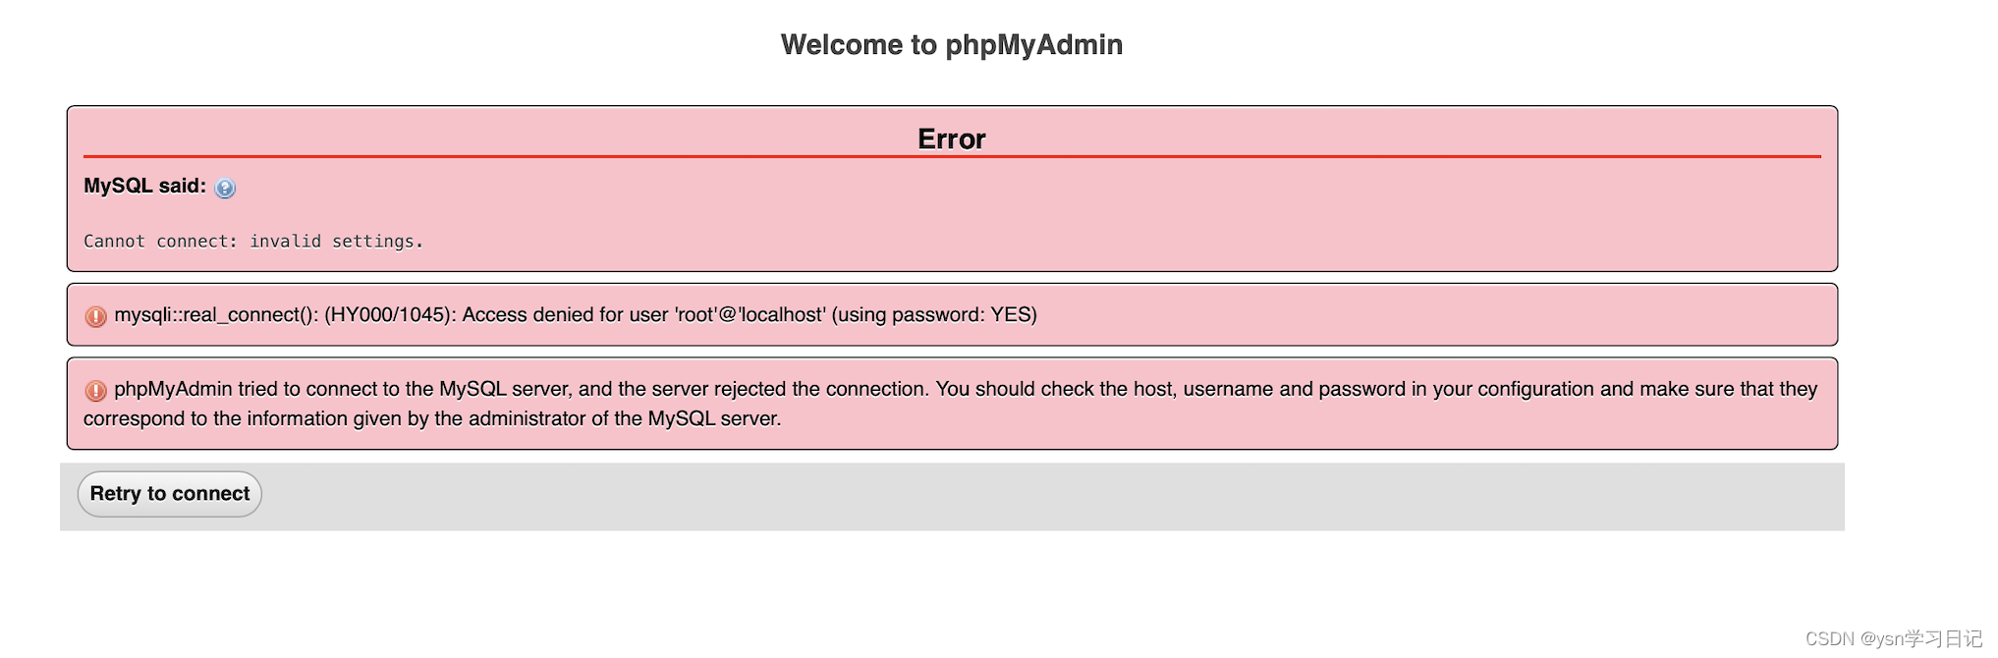
Task: Click the warning icon beside the Access denied message
Action: click(x=95, y=316)
